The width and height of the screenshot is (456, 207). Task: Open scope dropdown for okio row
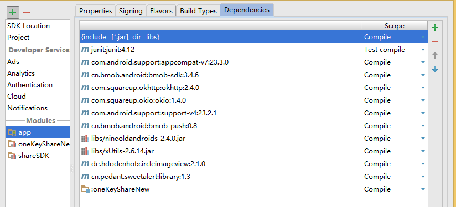coord(423,100)
